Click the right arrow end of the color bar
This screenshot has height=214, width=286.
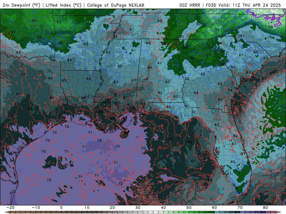(279, 212)
